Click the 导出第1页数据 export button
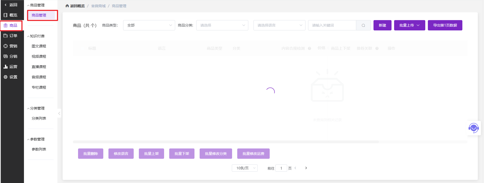 pyautogui.click(x=445, y=25)
